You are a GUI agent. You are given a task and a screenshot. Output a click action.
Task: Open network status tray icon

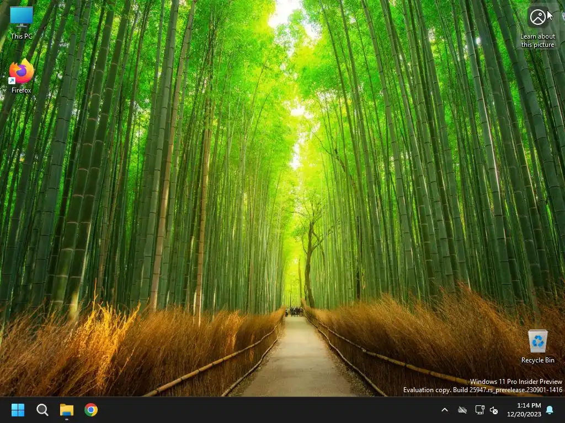pos(479,410)
